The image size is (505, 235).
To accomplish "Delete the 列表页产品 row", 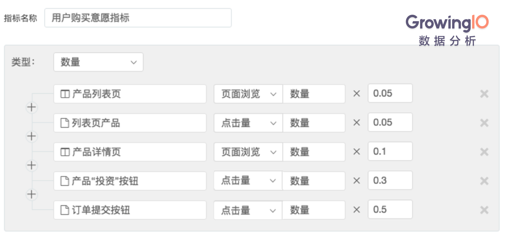I will tap(484, 123).
